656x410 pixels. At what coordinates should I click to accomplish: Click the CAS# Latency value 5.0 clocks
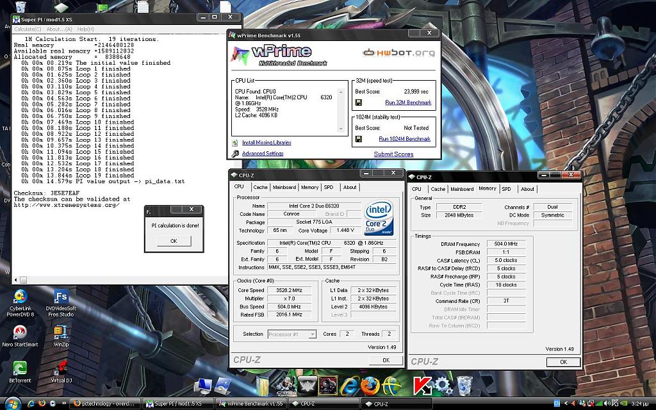click(506, 260)
